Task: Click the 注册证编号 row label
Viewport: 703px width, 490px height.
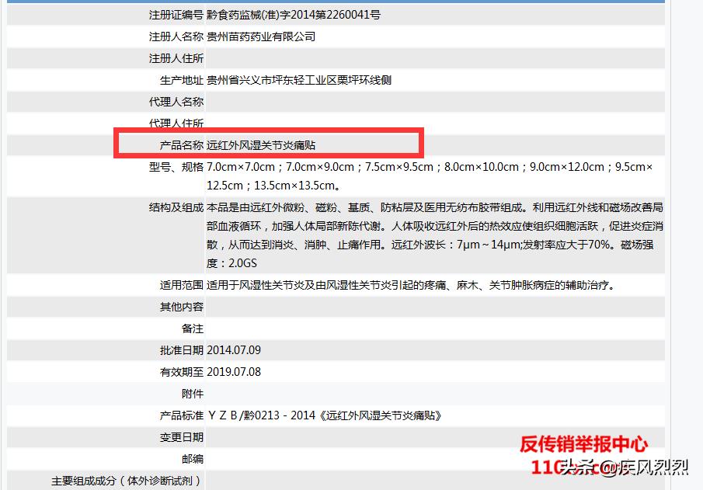Action: 176,15
